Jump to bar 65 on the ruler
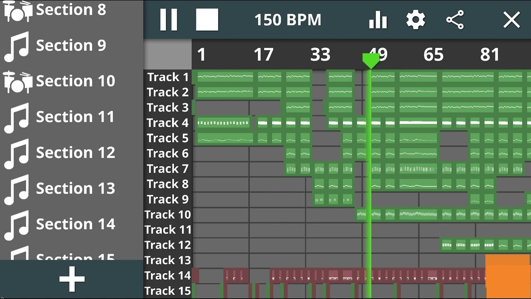Screen dimensions: 531x299 pyautogui.click(x=434, y=55)
